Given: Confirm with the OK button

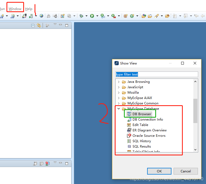Looking at the screenshot, I should tap(159, 171).
